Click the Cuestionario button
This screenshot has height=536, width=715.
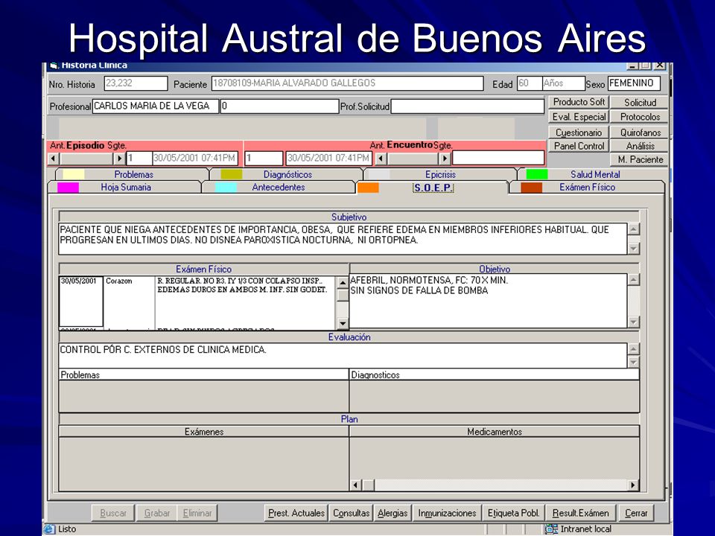point(578,133)
